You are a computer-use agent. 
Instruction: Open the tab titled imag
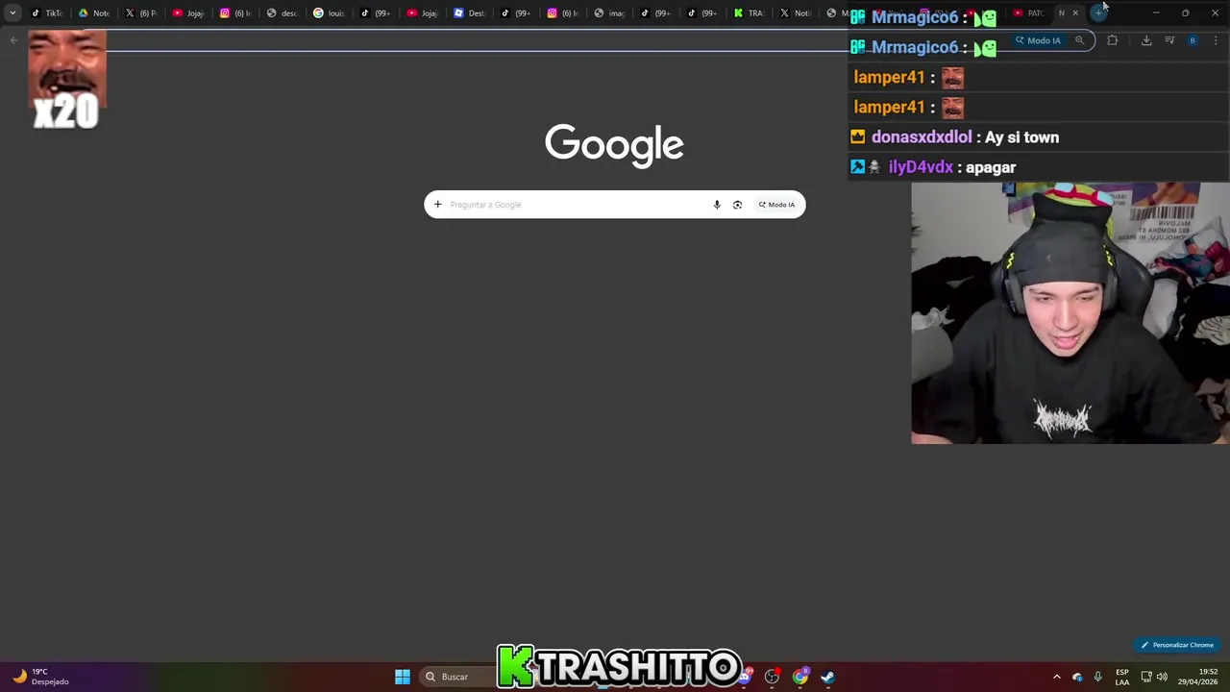tap(610, 13)
